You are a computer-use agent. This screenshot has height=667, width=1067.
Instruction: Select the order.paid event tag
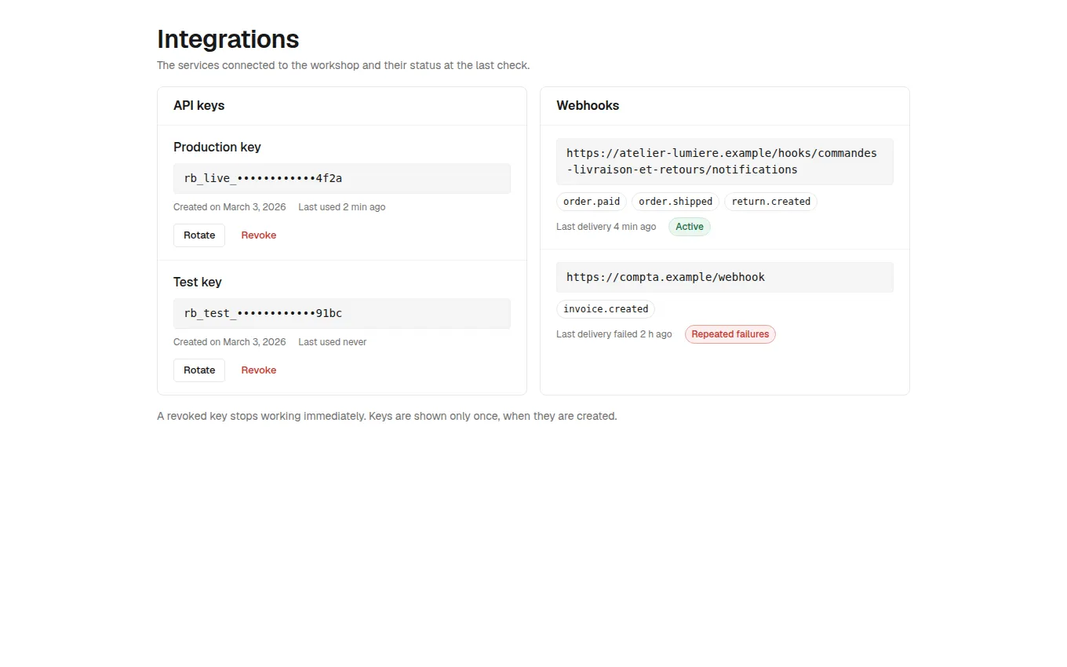[592, 202]
